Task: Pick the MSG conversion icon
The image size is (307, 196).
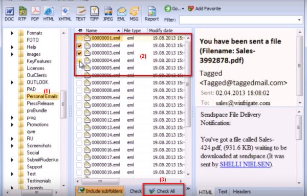Action: pyautogui.click(x=134, y=14)
